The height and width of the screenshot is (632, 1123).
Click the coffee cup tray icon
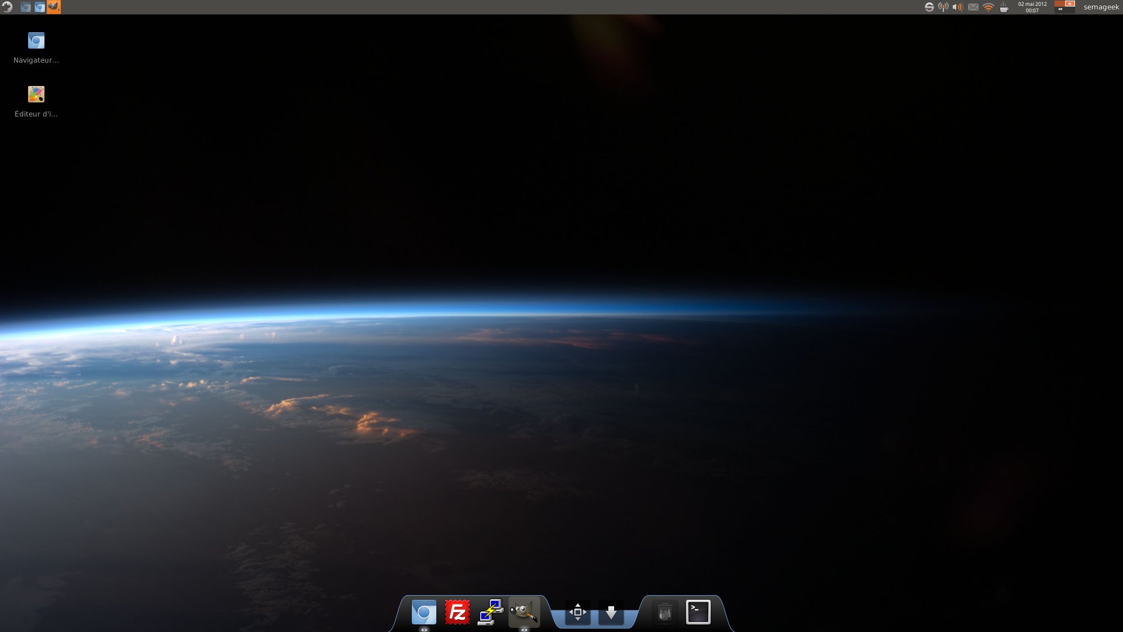[1004, 7]
